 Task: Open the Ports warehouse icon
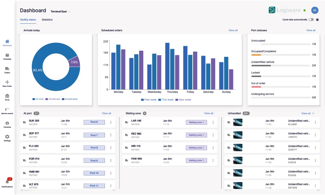tap(7, 96)
